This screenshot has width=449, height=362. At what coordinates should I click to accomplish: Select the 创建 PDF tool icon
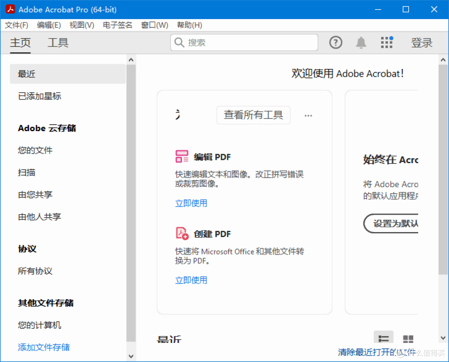click(x=182, y=233)
